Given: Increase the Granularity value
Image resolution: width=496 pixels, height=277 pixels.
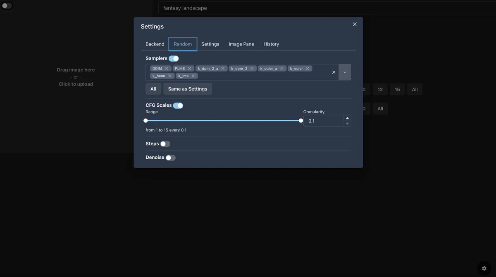Looking at the screenshot, I should click(x=347, y=118).
